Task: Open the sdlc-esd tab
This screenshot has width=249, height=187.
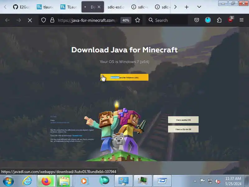Action: pos(116,7)
